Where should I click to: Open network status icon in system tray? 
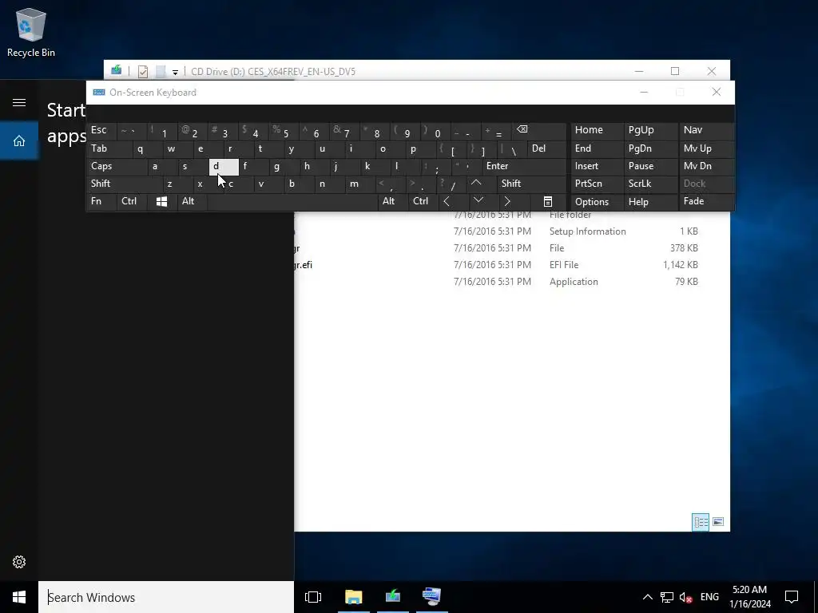tap(667, 597)
